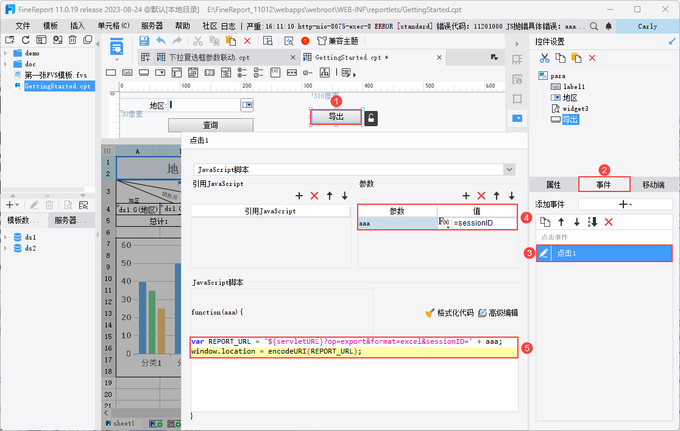
Task: Click the F(x) formula icon beside =sessionID
Action: (444, 223)
